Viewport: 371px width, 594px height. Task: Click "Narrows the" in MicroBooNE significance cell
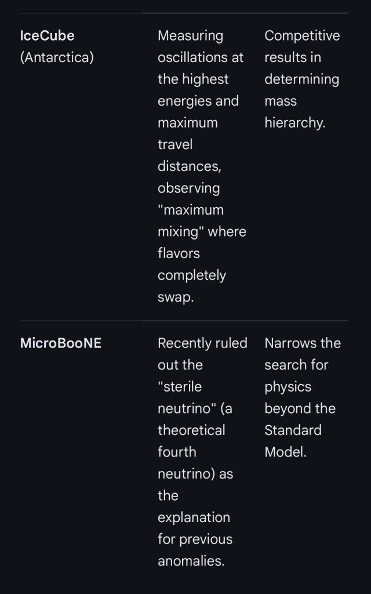tap(303, 343)
